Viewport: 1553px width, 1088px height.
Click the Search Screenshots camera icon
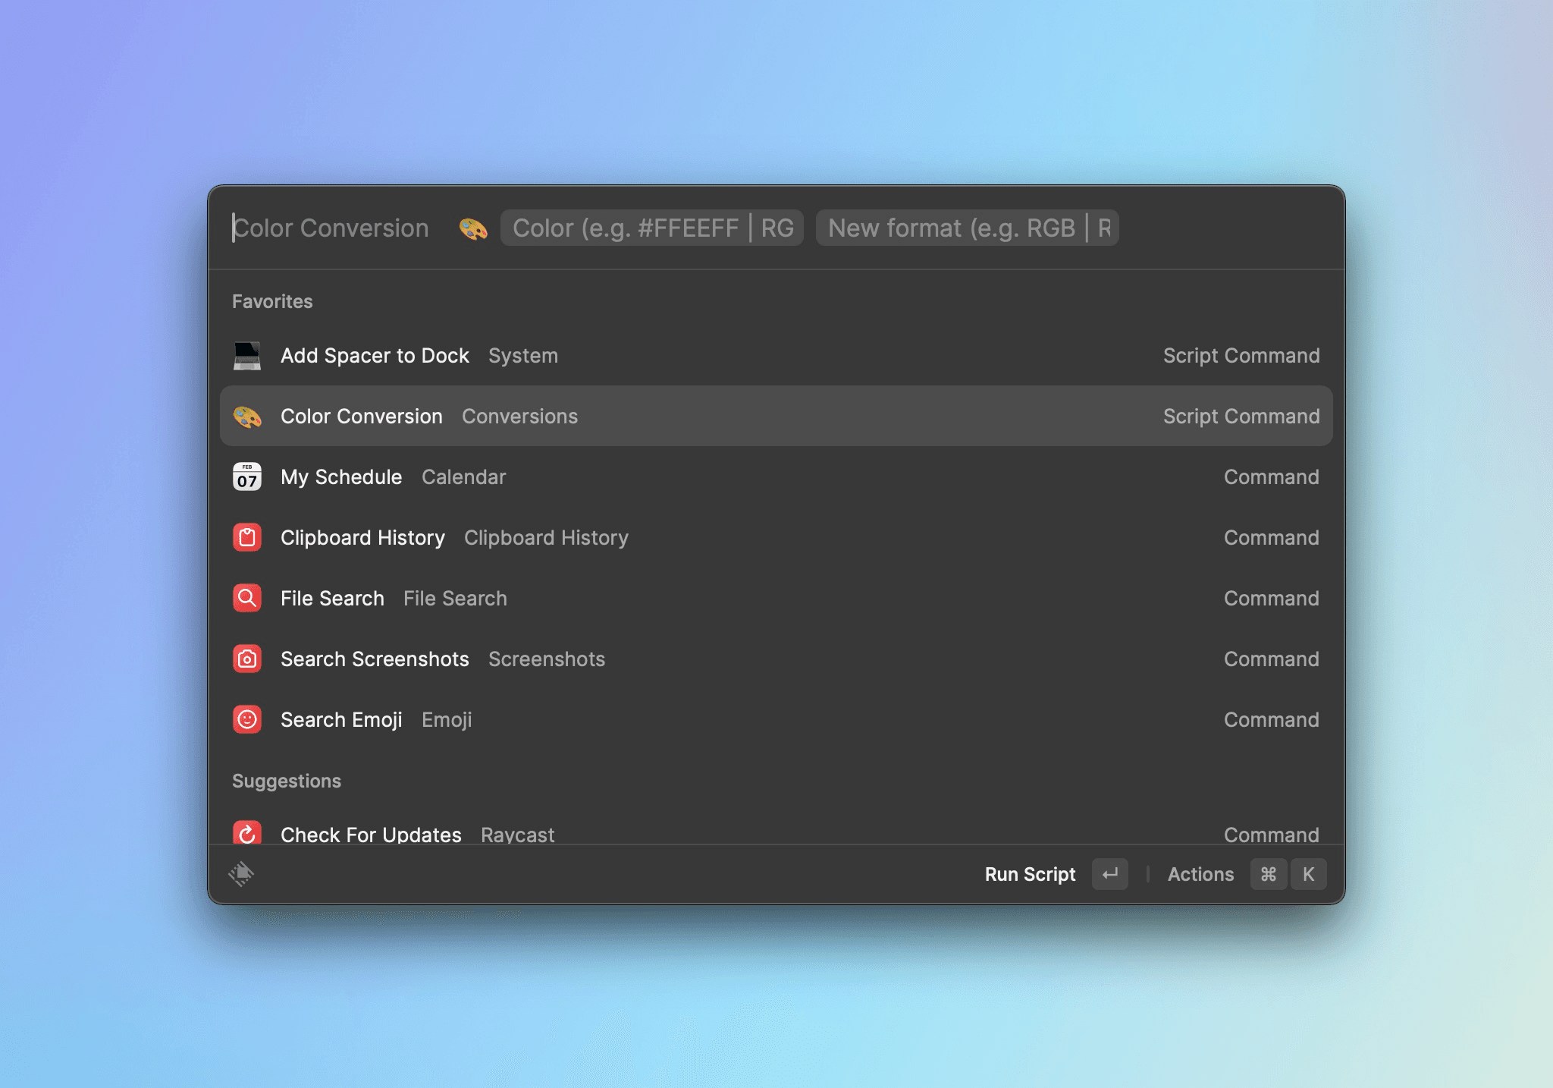247,659
